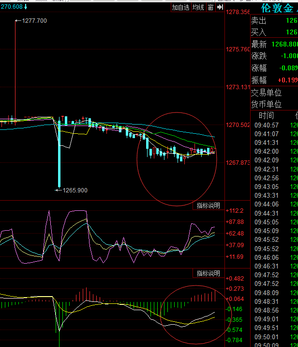Select the 买入 buy price row

(x=274, y=32)
